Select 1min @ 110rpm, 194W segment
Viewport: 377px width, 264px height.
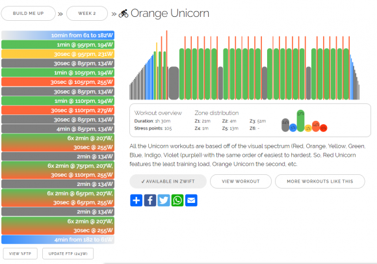58,101
